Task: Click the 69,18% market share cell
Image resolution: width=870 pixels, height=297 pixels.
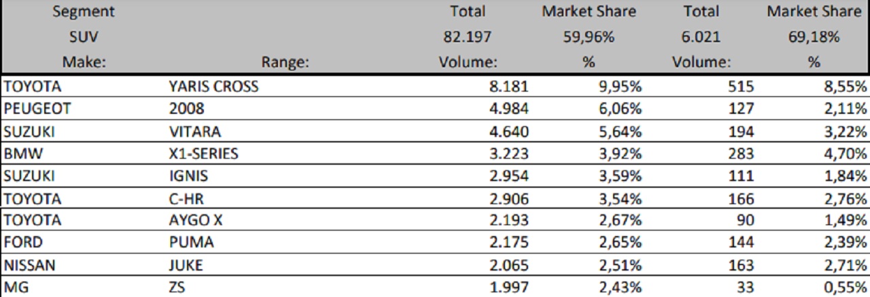Action: [812, 37]
